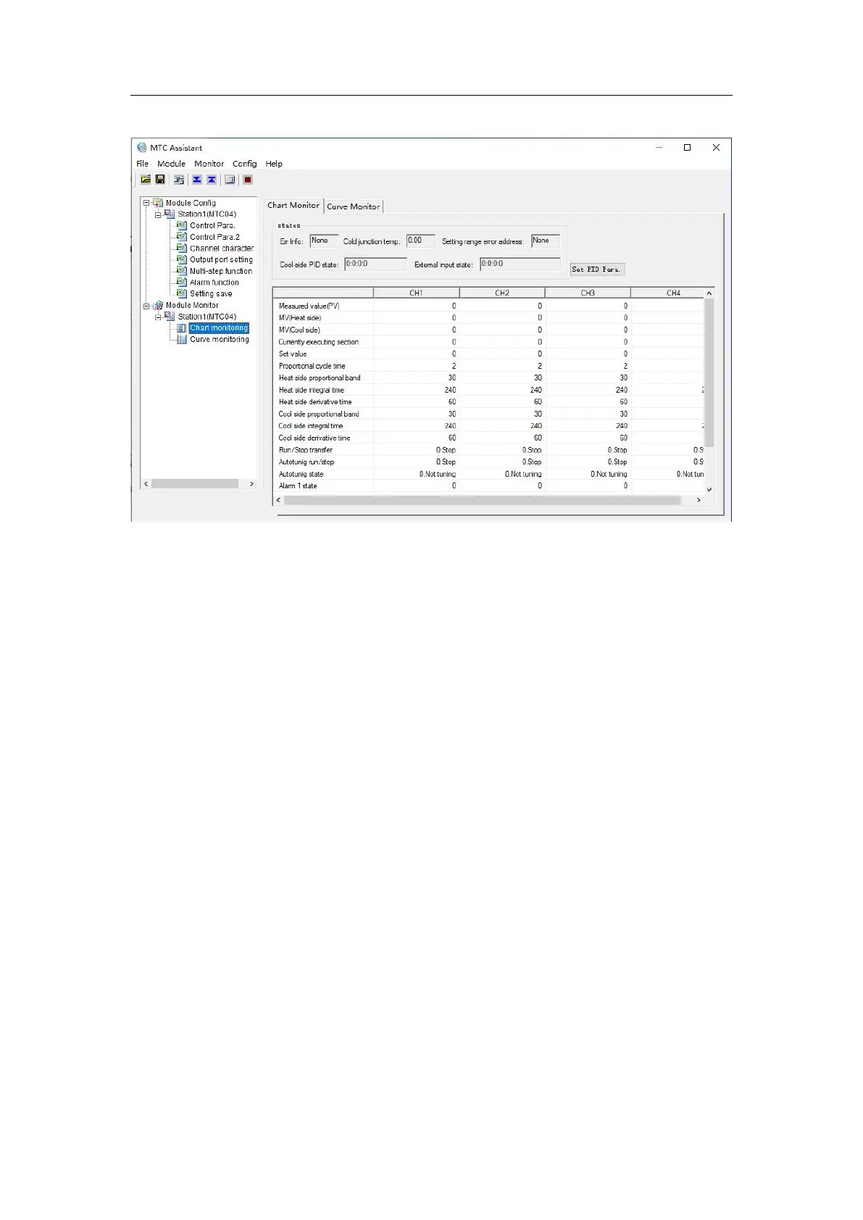Click Run/Stop transfer CH2 cell

click(x=502, y=450)
